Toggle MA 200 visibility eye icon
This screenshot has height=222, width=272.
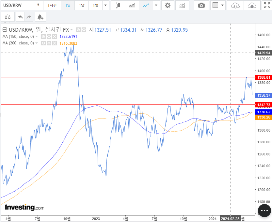43,43
